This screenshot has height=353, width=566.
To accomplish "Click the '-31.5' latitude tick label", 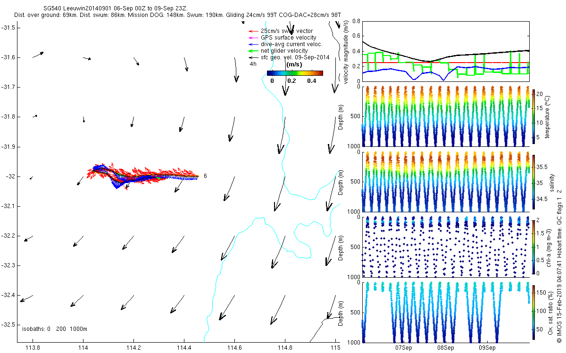I will click(x=8, y=28).
